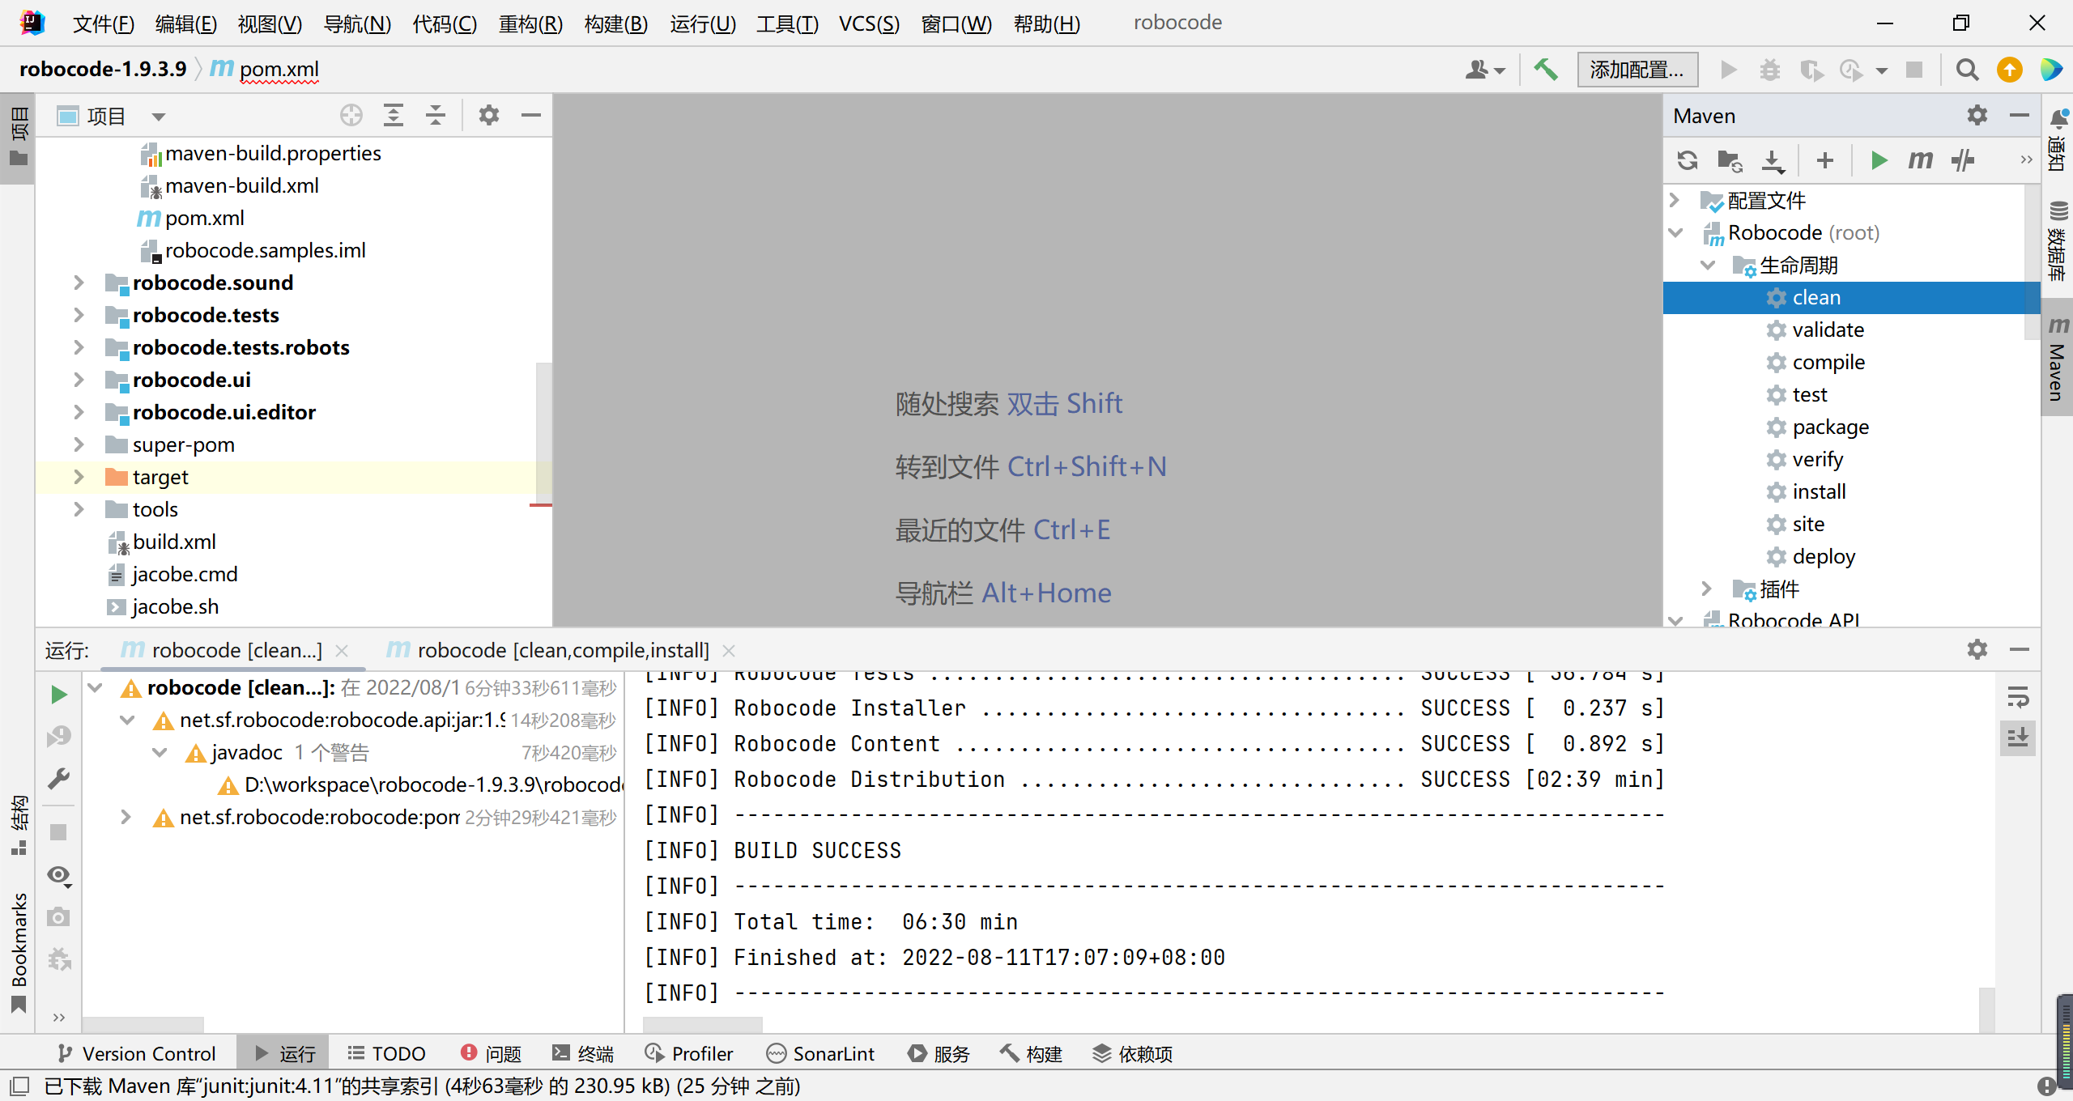
Task: Open project panel options gear
Action: coord(489,116)
